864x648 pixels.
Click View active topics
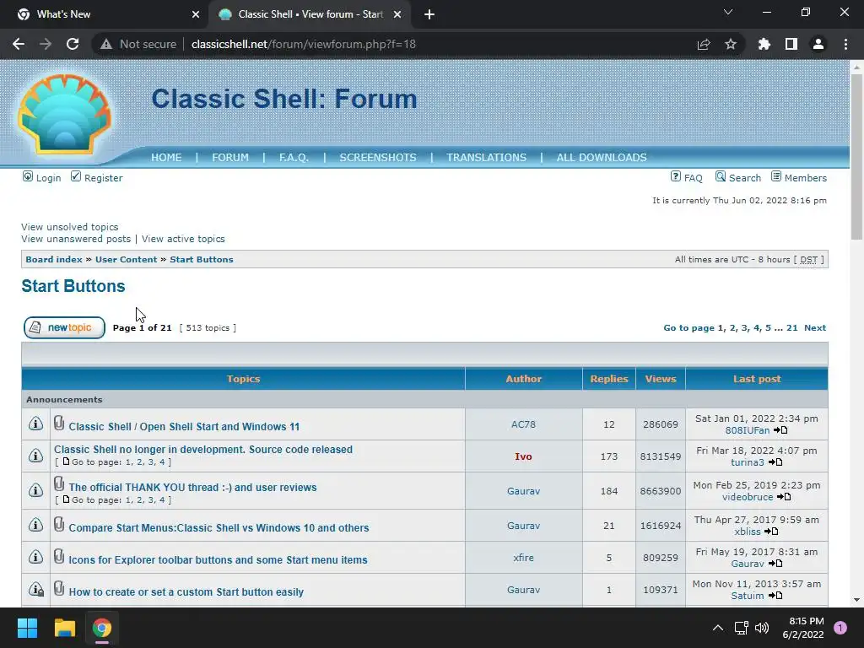183,239
